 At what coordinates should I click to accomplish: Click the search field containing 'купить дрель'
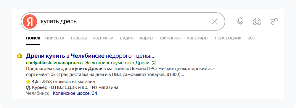[123, 21]
